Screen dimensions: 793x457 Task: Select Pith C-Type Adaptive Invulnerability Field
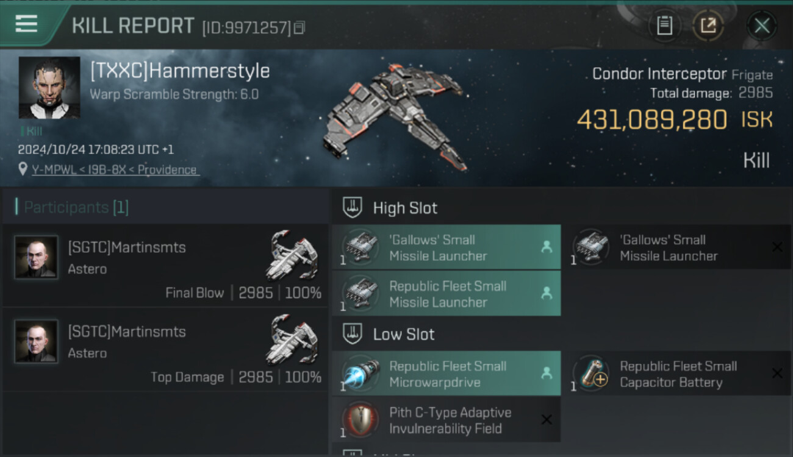click(x=446, y=420)
